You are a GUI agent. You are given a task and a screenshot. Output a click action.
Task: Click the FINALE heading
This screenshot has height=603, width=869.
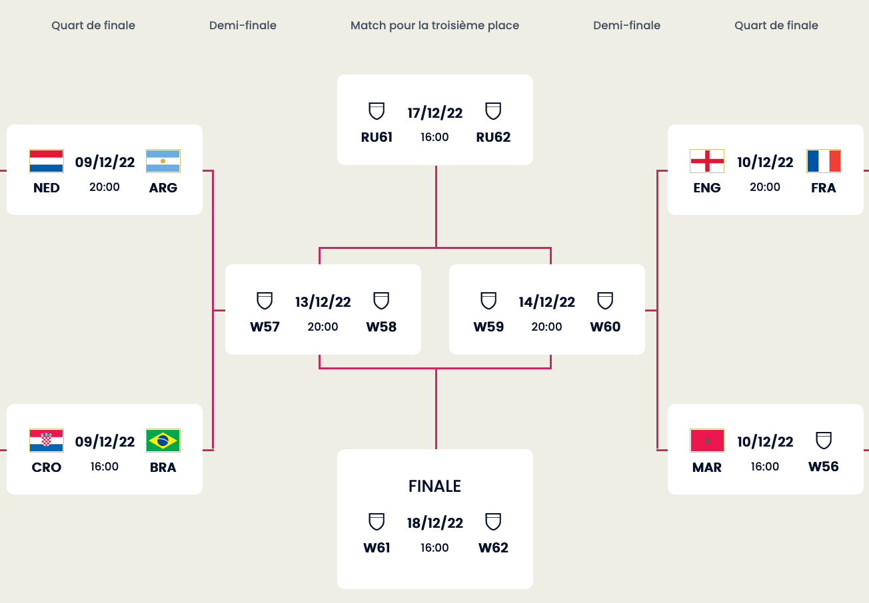point(435,487)
